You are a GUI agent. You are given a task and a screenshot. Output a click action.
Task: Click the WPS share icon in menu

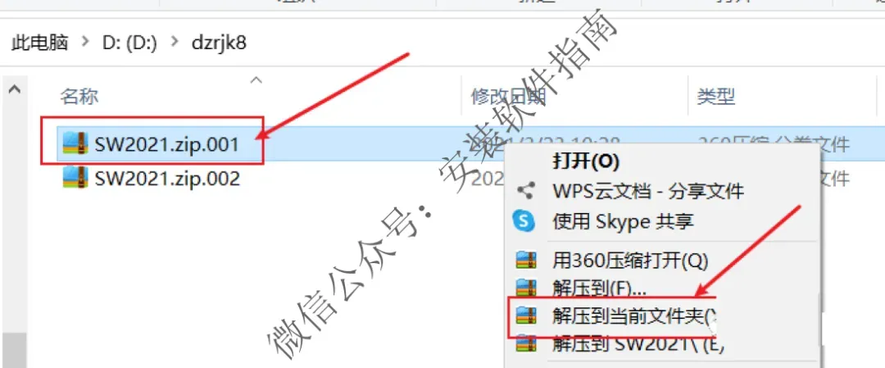point(525,191)
